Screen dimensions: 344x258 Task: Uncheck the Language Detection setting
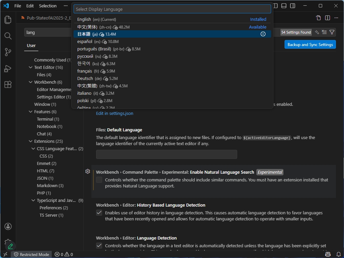tap(99, 246)
